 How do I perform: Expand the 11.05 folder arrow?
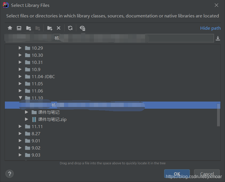coord(20,84)
